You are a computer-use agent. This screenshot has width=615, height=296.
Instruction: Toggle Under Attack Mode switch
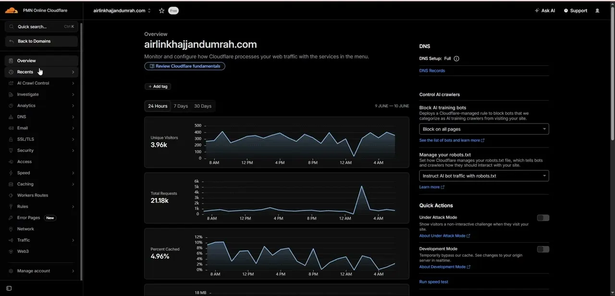(x=543, y=218)
